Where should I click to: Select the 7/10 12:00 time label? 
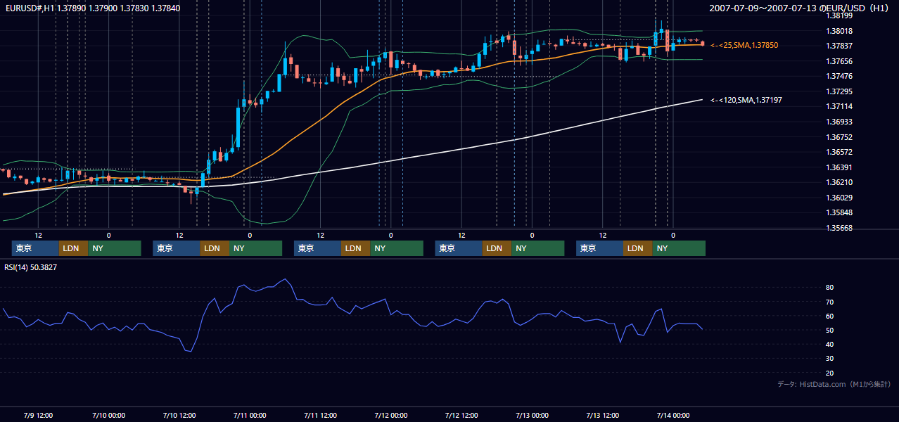tap(179, 415)
